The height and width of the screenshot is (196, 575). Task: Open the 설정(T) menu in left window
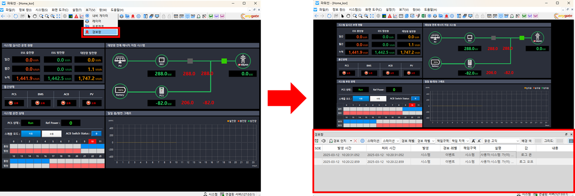(x=77, y=9)
